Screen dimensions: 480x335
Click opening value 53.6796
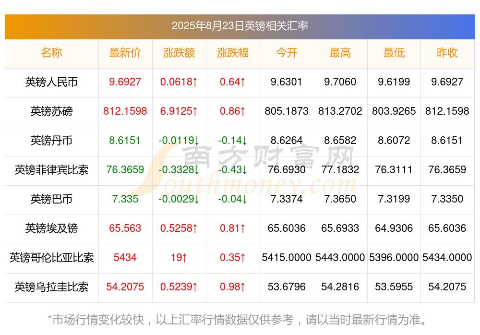287,287
